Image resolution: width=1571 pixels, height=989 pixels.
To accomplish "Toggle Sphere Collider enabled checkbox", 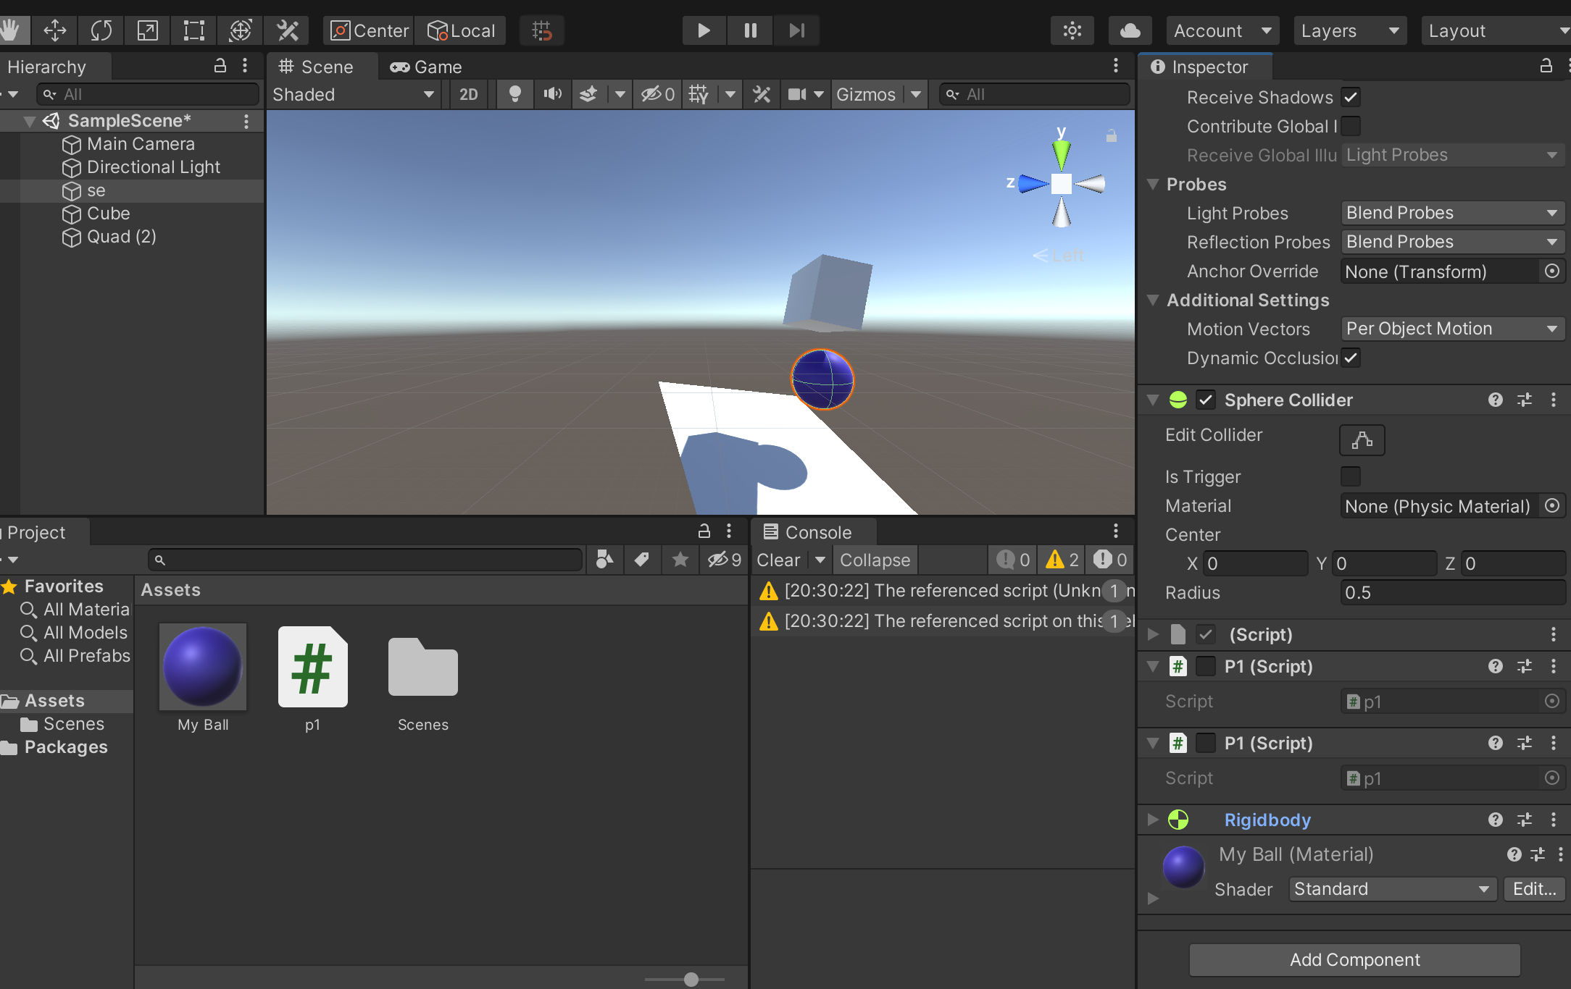I will click(1206, 400).
